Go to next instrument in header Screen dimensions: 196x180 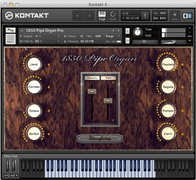coord(89,16)
